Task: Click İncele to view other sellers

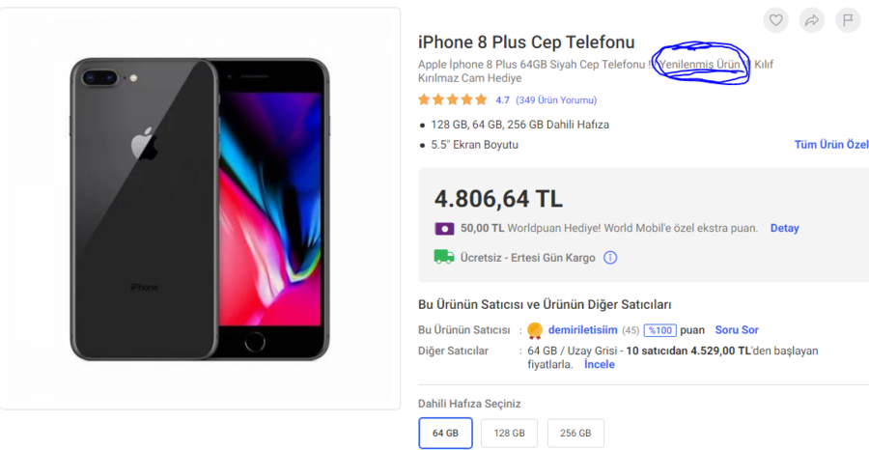Action: (599, 365)
